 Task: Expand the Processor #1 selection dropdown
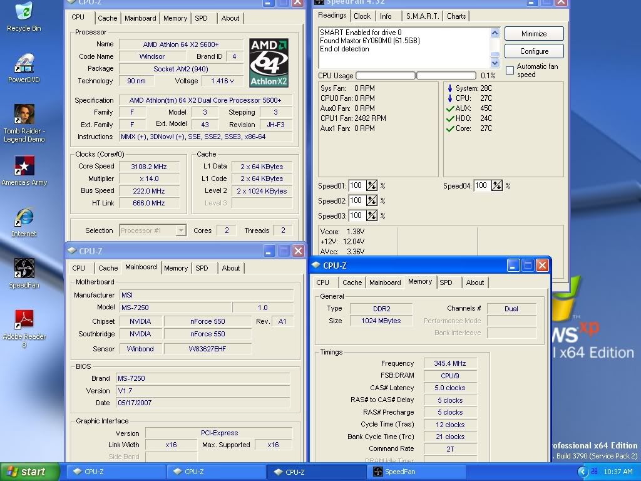click(x=181, y=230)
